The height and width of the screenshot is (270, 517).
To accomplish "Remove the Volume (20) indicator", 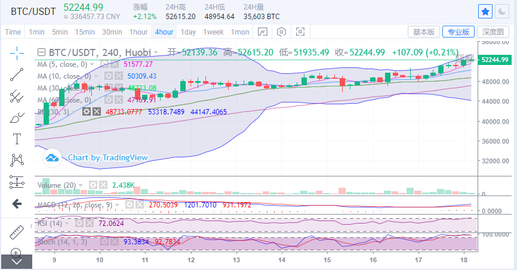I will [103, 185].
